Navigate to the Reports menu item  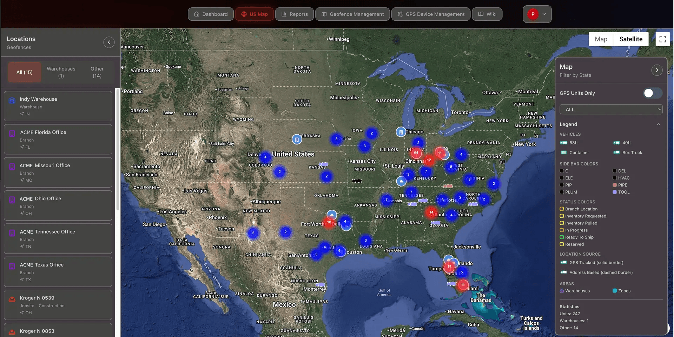294,14
